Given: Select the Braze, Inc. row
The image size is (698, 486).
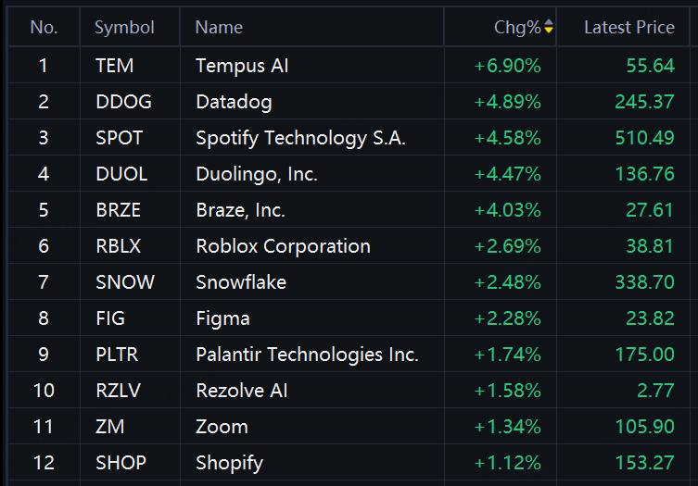Looking at the screenshot, I should 349,210.
